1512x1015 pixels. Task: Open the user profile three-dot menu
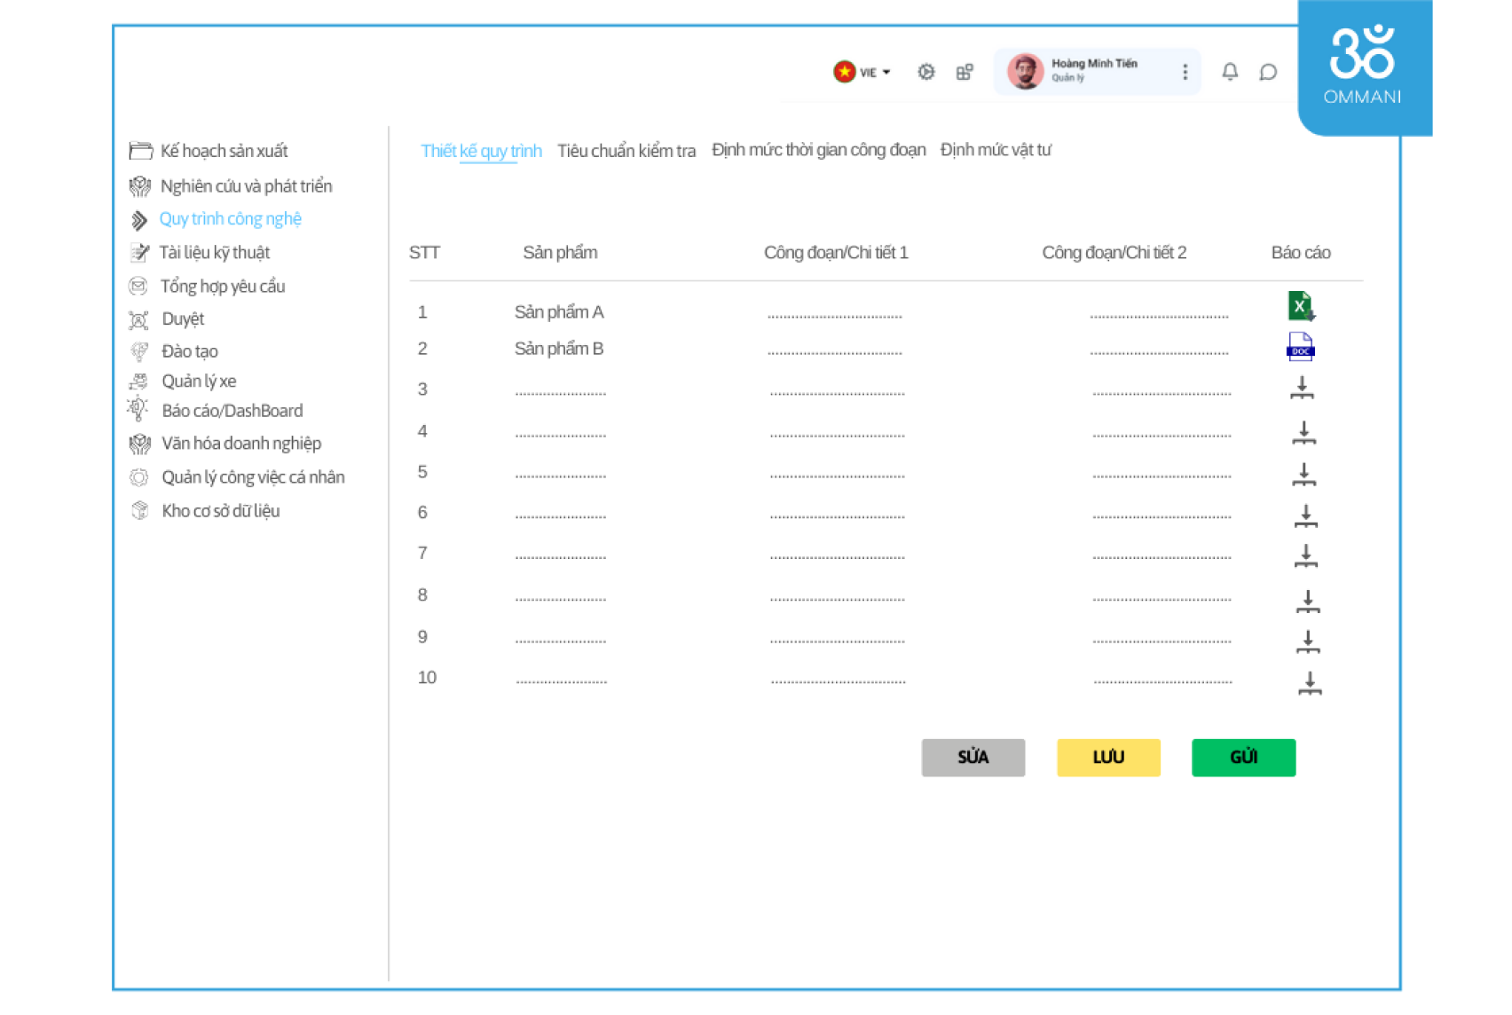pyautogui.click(x=1185, y=72)
